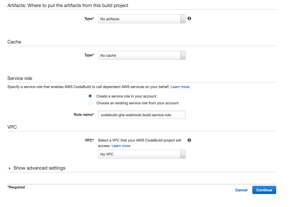Click the triangle arrow before 'Show advanced settings'
The height and width of the screenshot is (207, 299).
click(x=10, y=168)
